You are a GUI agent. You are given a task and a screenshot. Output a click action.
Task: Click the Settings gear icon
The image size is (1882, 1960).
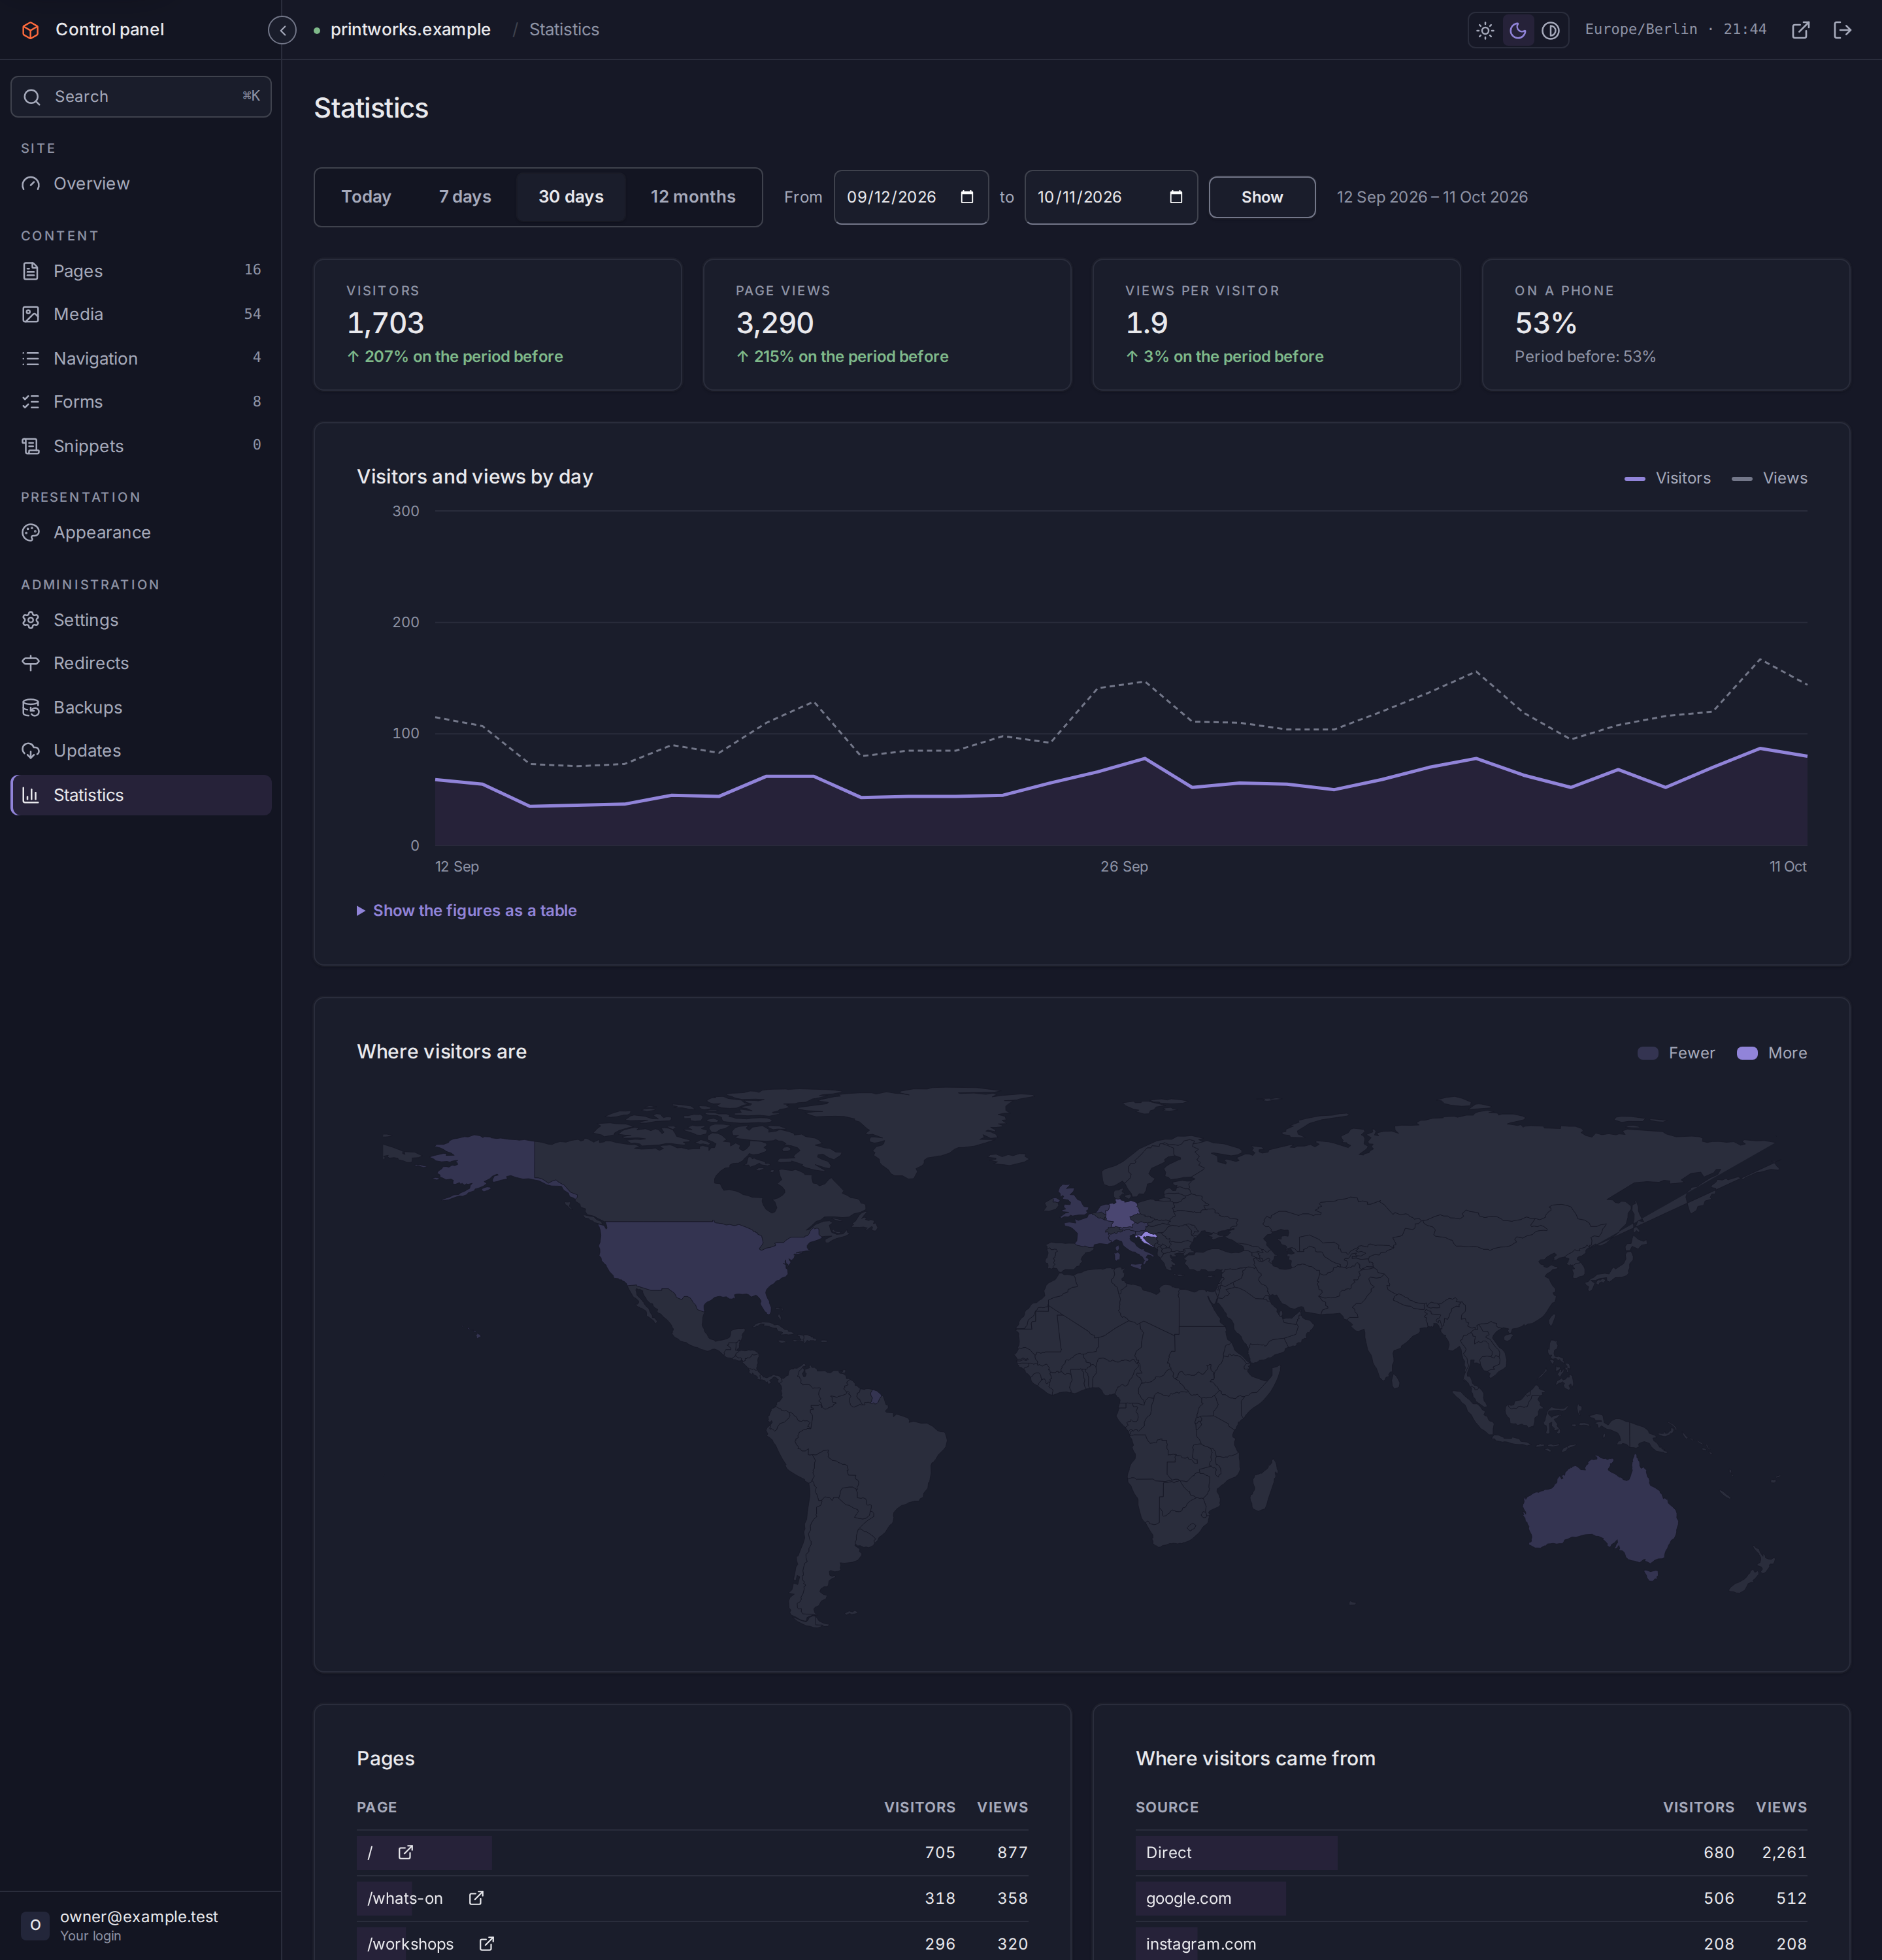(31, 620)
